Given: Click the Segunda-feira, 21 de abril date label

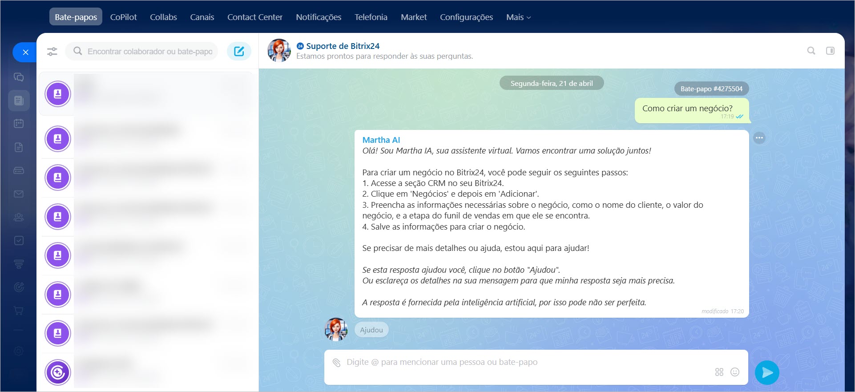Looking at the screenshot, I should [x=552, y=83].
